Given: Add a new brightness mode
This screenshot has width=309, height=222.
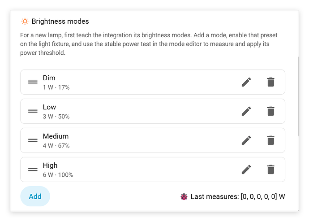Looking at the screenshot, I should (x=35, y=196).
